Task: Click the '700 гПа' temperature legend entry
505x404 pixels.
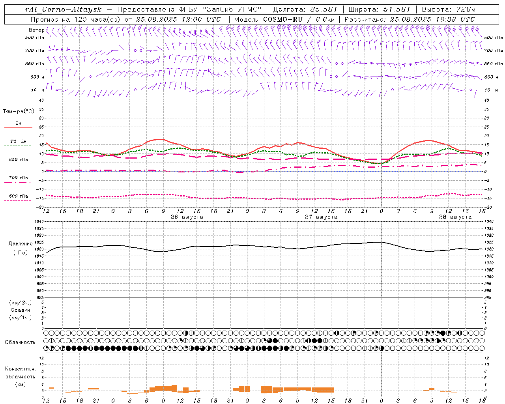Action: 19,178
